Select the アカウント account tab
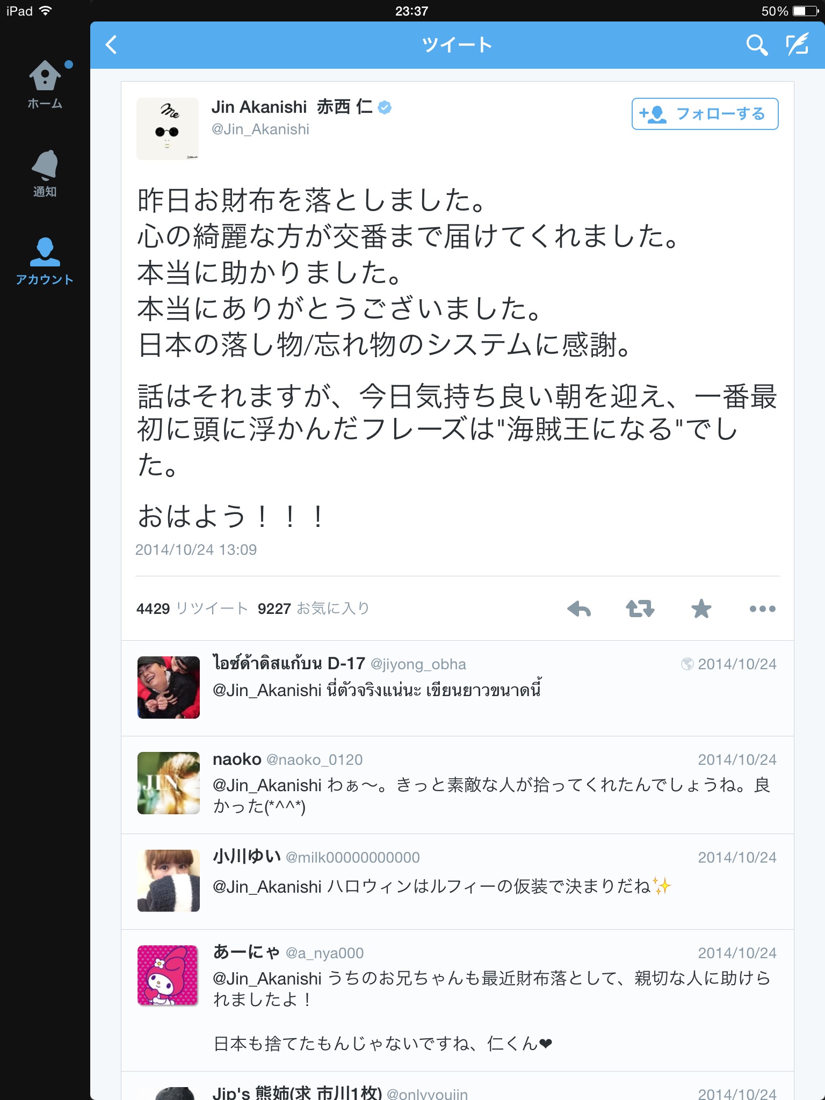 coord(45,261)
